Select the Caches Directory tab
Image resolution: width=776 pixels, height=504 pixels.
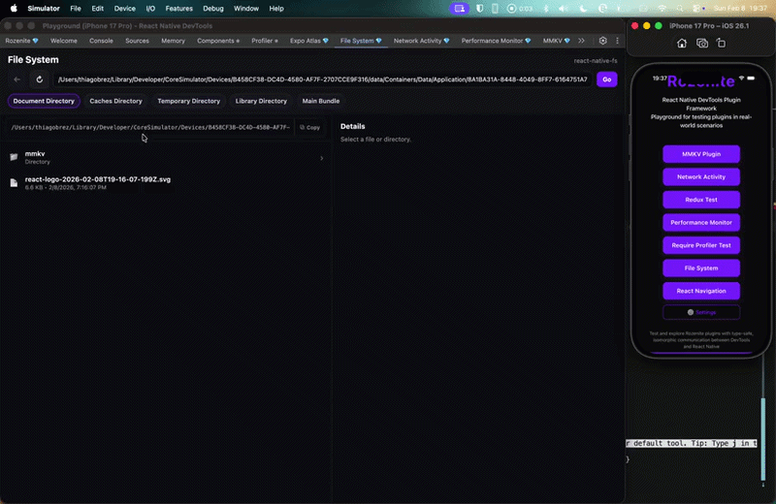115,101
